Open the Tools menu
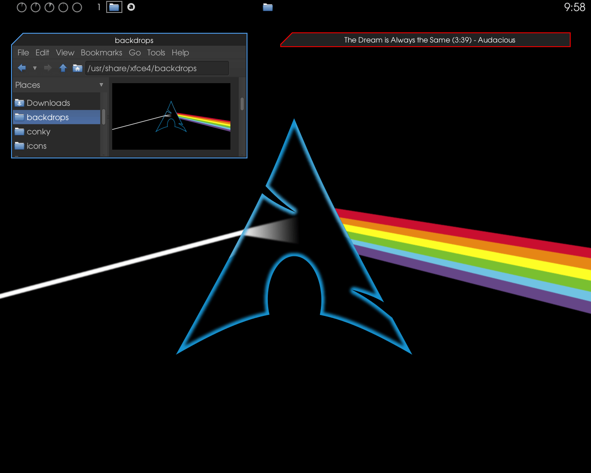The width and height of the screenshot is (591, 473). pos(156,53)
